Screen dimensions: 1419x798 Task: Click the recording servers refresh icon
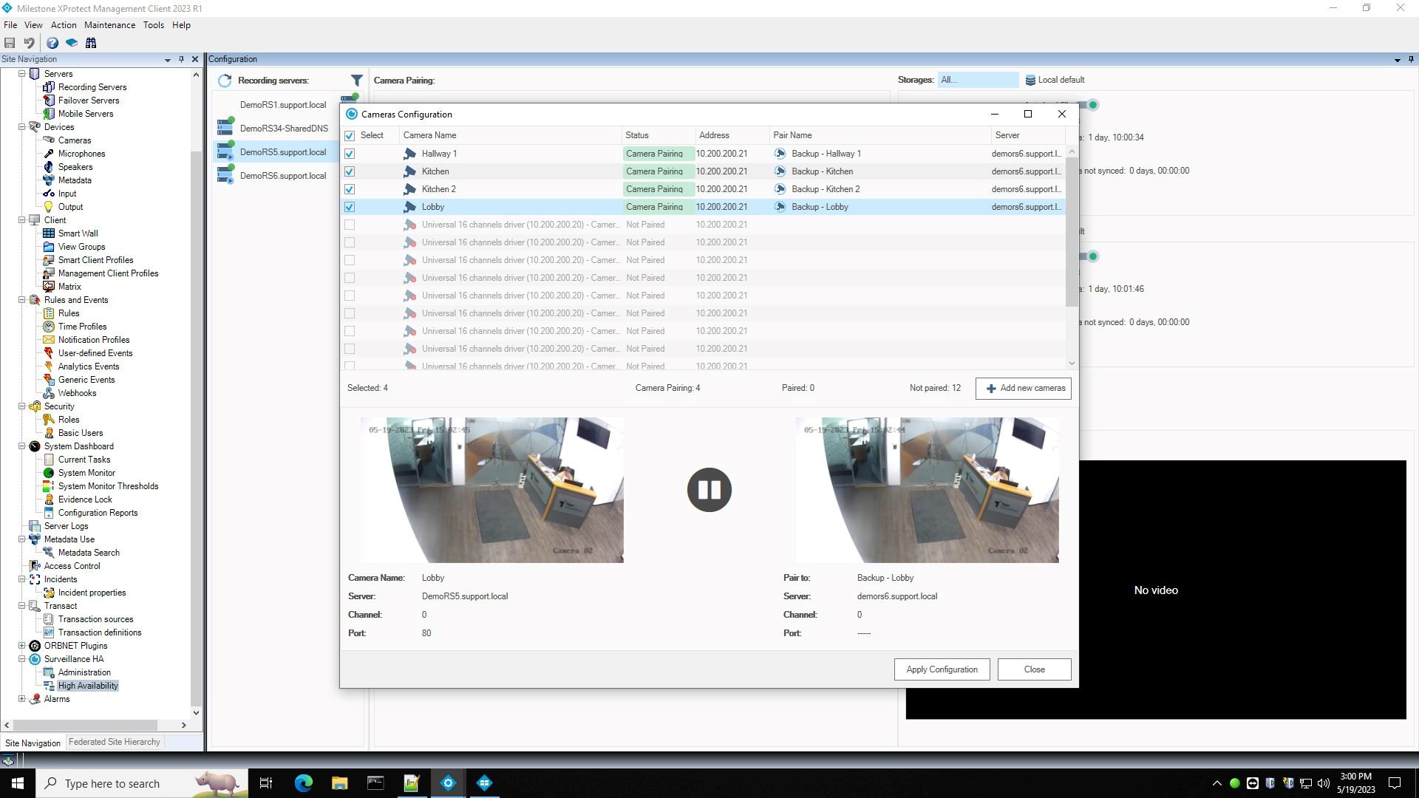(x=225, y=81)
